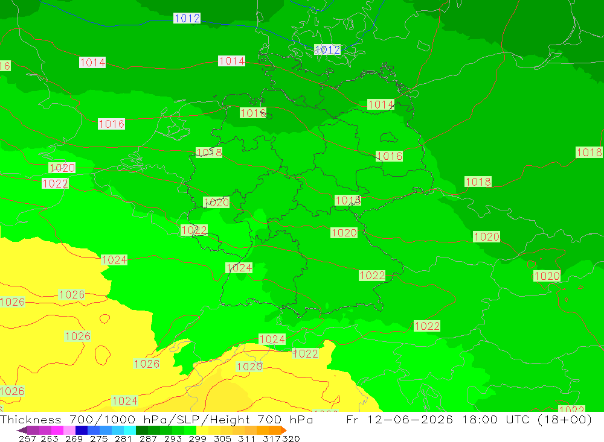The width and height of the screenshot is (604, 442).
Task: Click the 1018 label at the map's right edge
Action: (x=589, y=152)
